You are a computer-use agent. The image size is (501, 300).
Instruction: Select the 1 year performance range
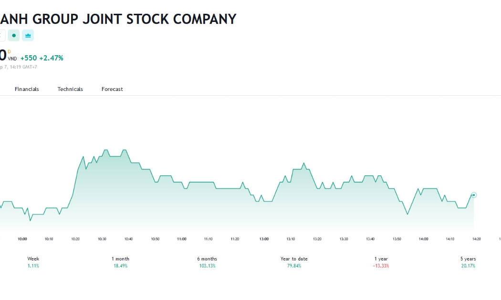pyautogui.click(x=381, y=262)
